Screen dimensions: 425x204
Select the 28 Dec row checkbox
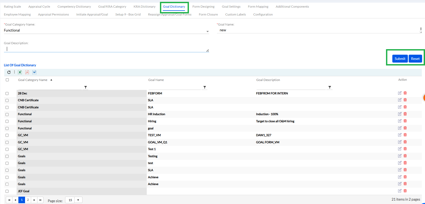(7, 94)
